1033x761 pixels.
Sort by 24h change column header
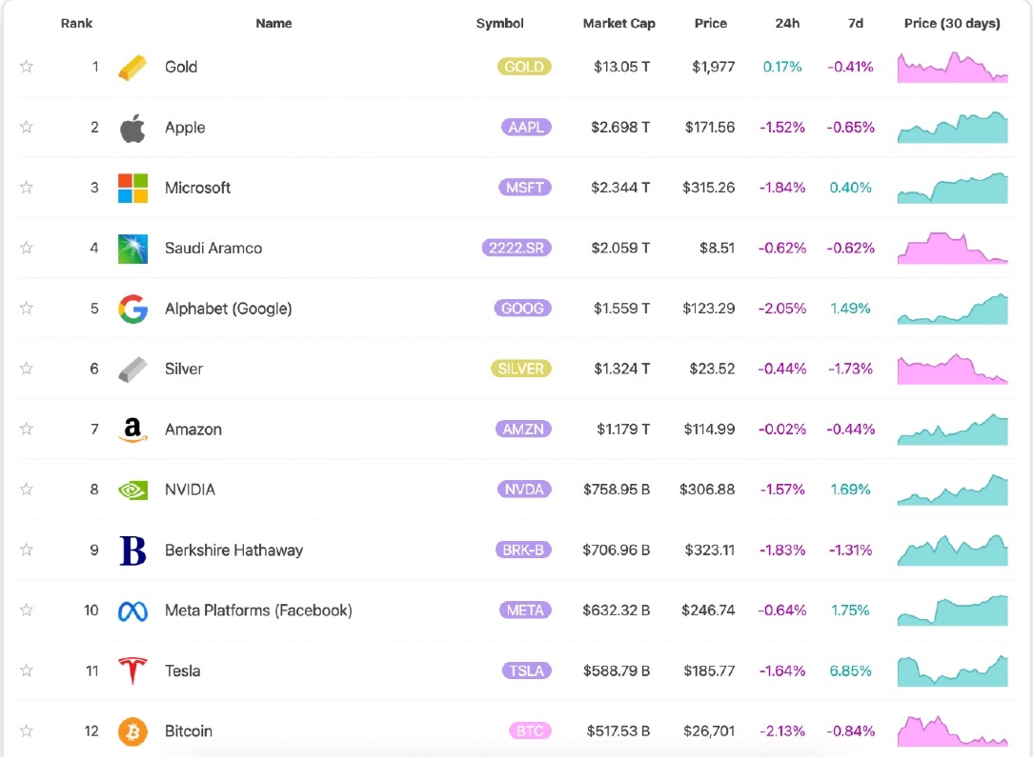point(786,24)
